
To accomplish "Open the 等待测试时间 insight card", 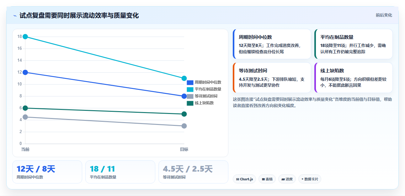I will point(272,78).
